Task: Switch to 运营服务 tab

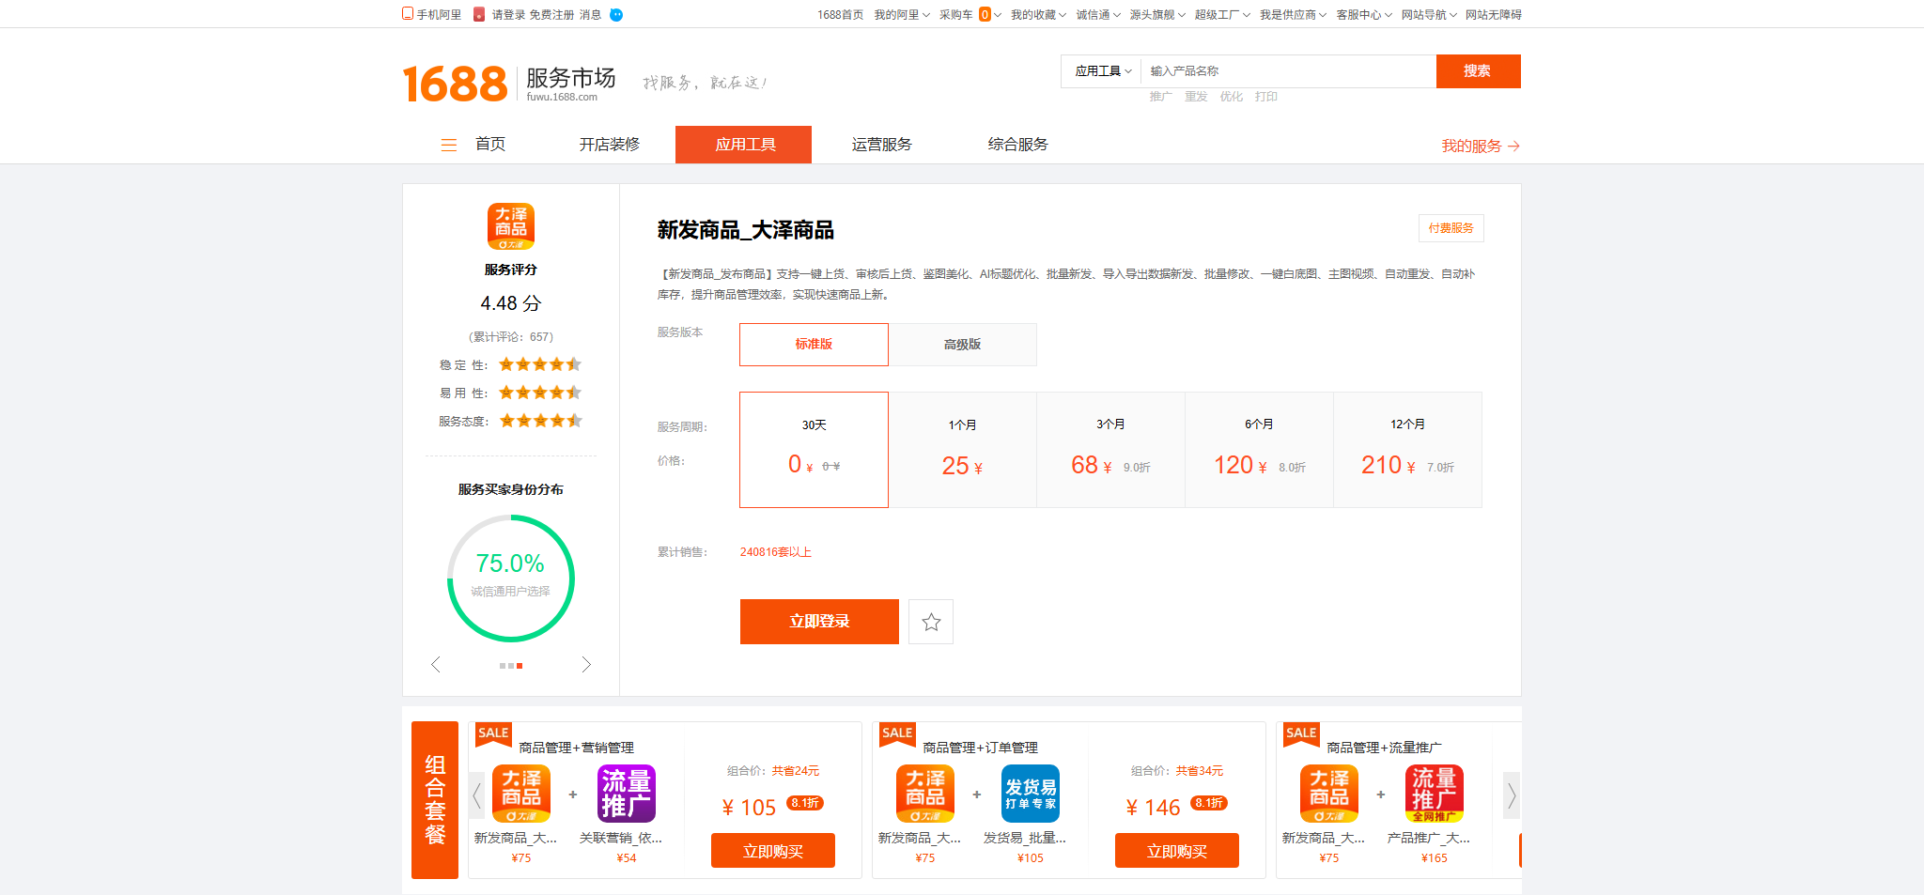Action: [881, 145]
